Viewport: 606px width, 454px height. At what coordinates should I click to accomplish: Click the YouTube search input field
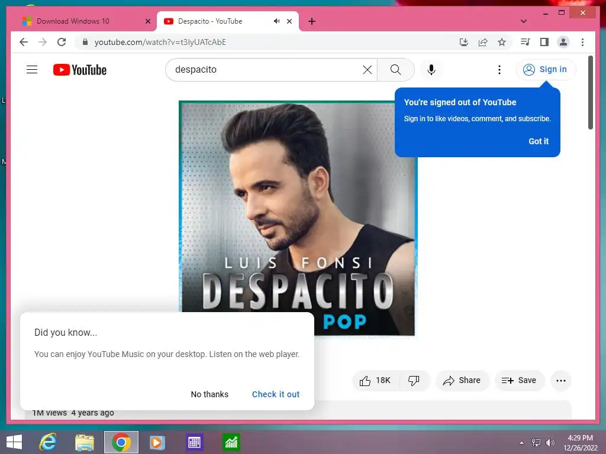tap(267, 70)
